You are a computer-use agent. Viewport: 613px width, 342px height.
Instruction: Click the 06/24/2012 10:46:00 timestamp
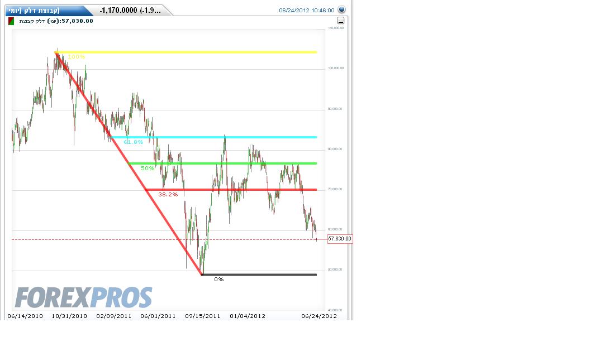[x=306, y=10]
